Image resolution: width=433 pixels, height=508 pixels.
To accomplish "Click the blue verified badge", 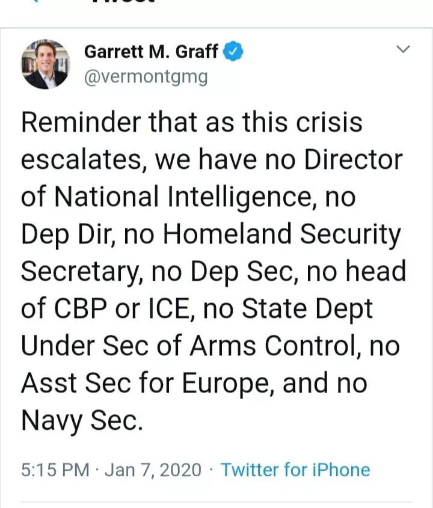I will point(233,52).
